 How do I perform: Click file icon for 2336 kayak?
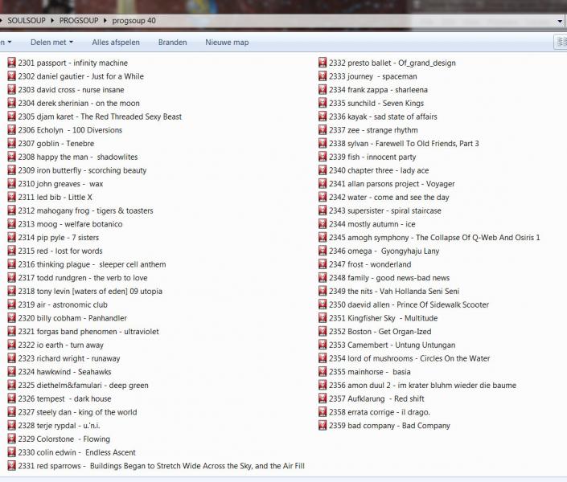pos(323,116)
